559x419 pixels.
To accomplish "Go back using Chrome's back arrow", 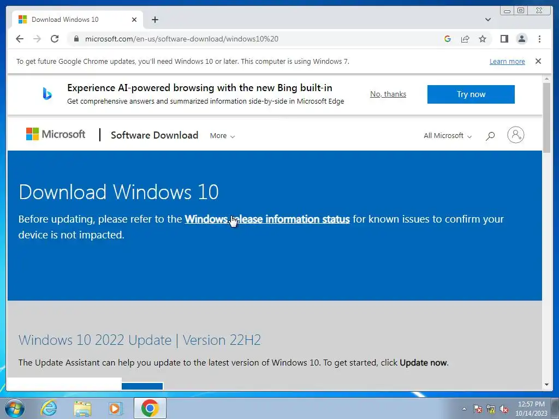I will pyautogui.click(x=20, y=39).
